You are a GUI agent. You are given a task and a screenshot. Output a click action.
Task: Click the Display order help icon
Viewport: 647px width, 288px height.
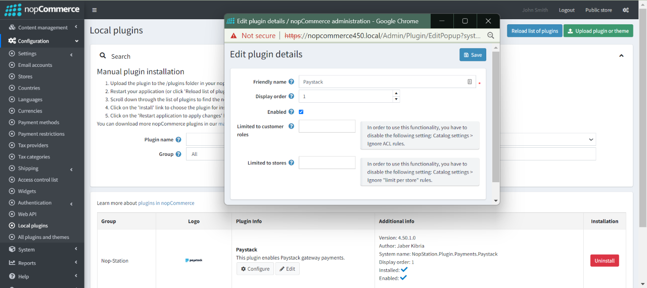(x=291, y=96)
